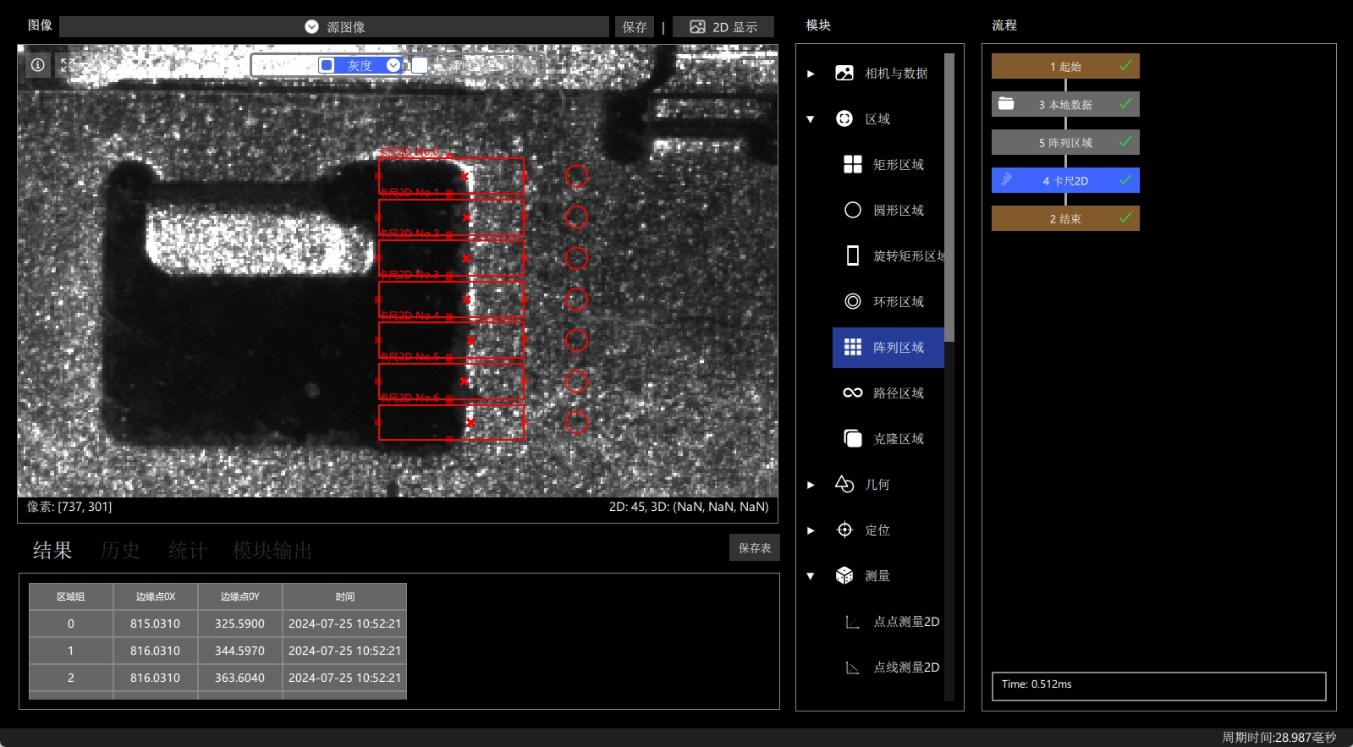This screenshot has width=1353, height=747.
Task: Switch to the 结果 tab
Action: [x=52, y=550]
